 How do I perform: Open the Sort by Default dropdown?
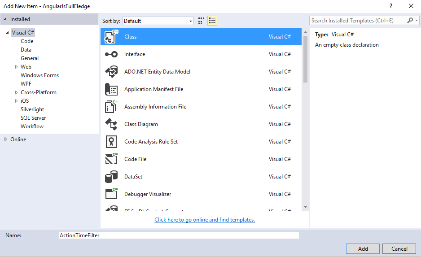[158, 21]
